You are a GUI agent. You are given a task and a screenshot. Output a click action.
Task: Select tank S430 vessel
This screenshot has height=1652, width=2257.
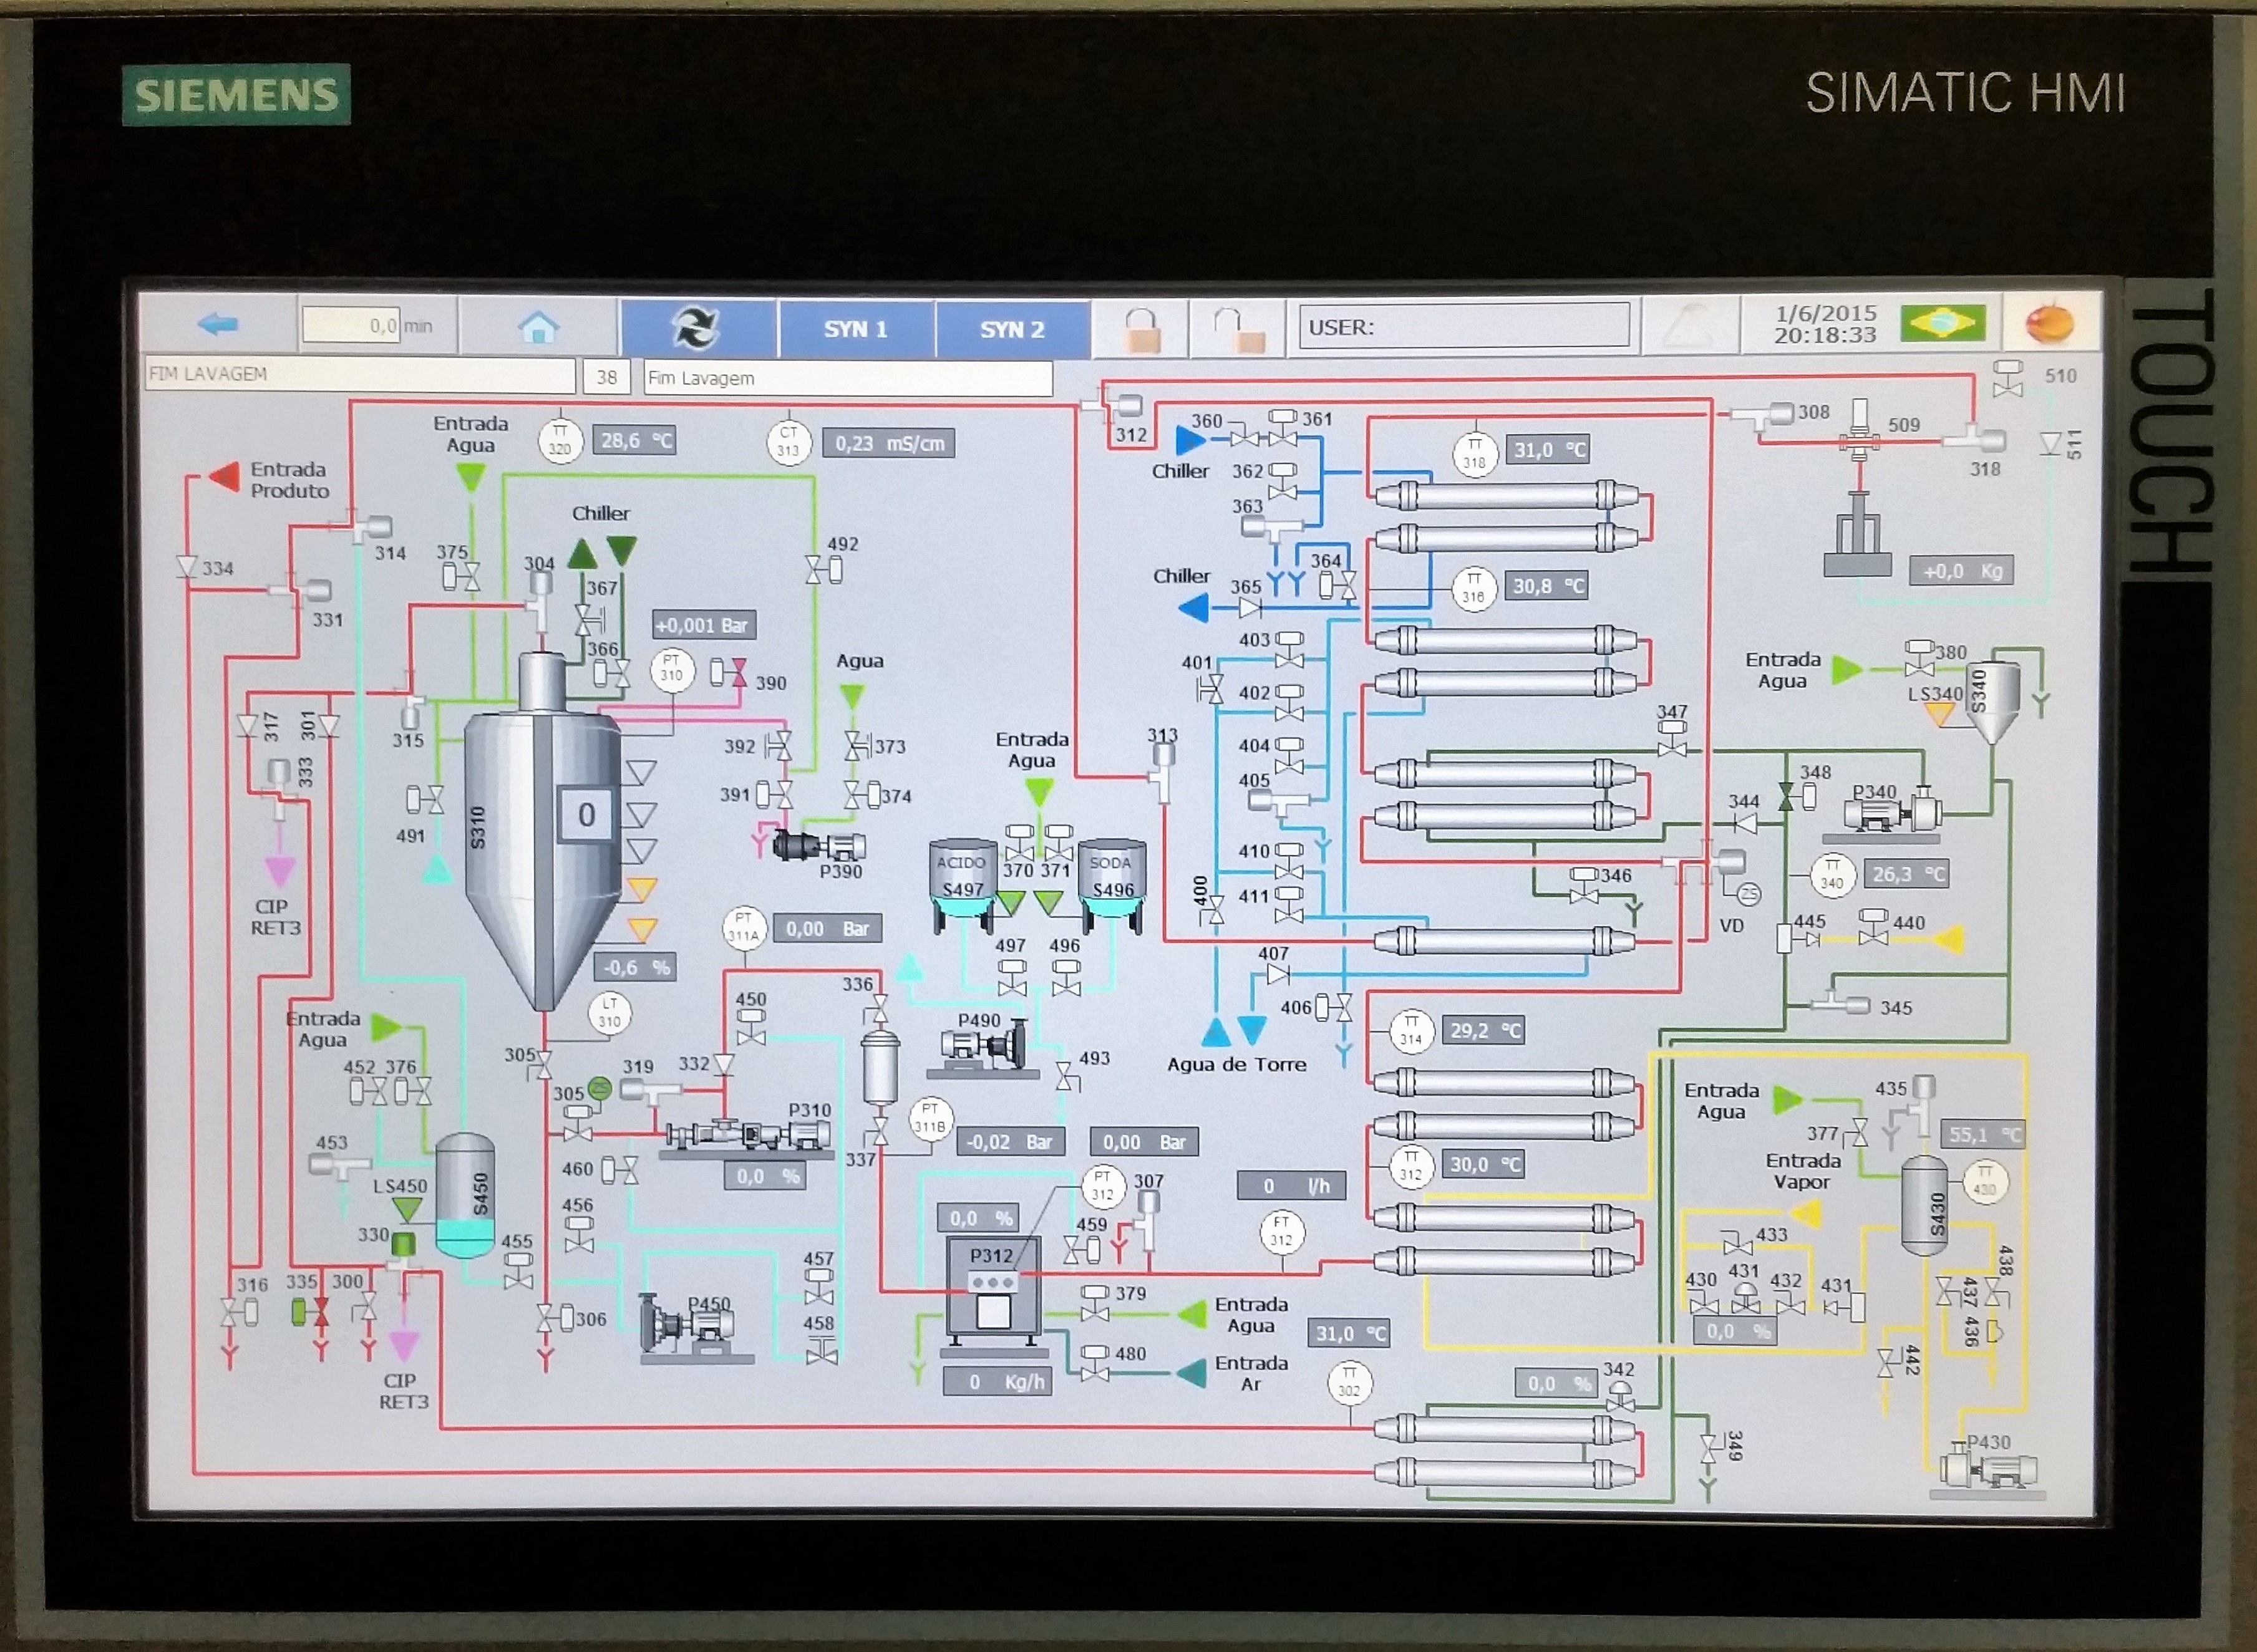pos(1924,1205)
